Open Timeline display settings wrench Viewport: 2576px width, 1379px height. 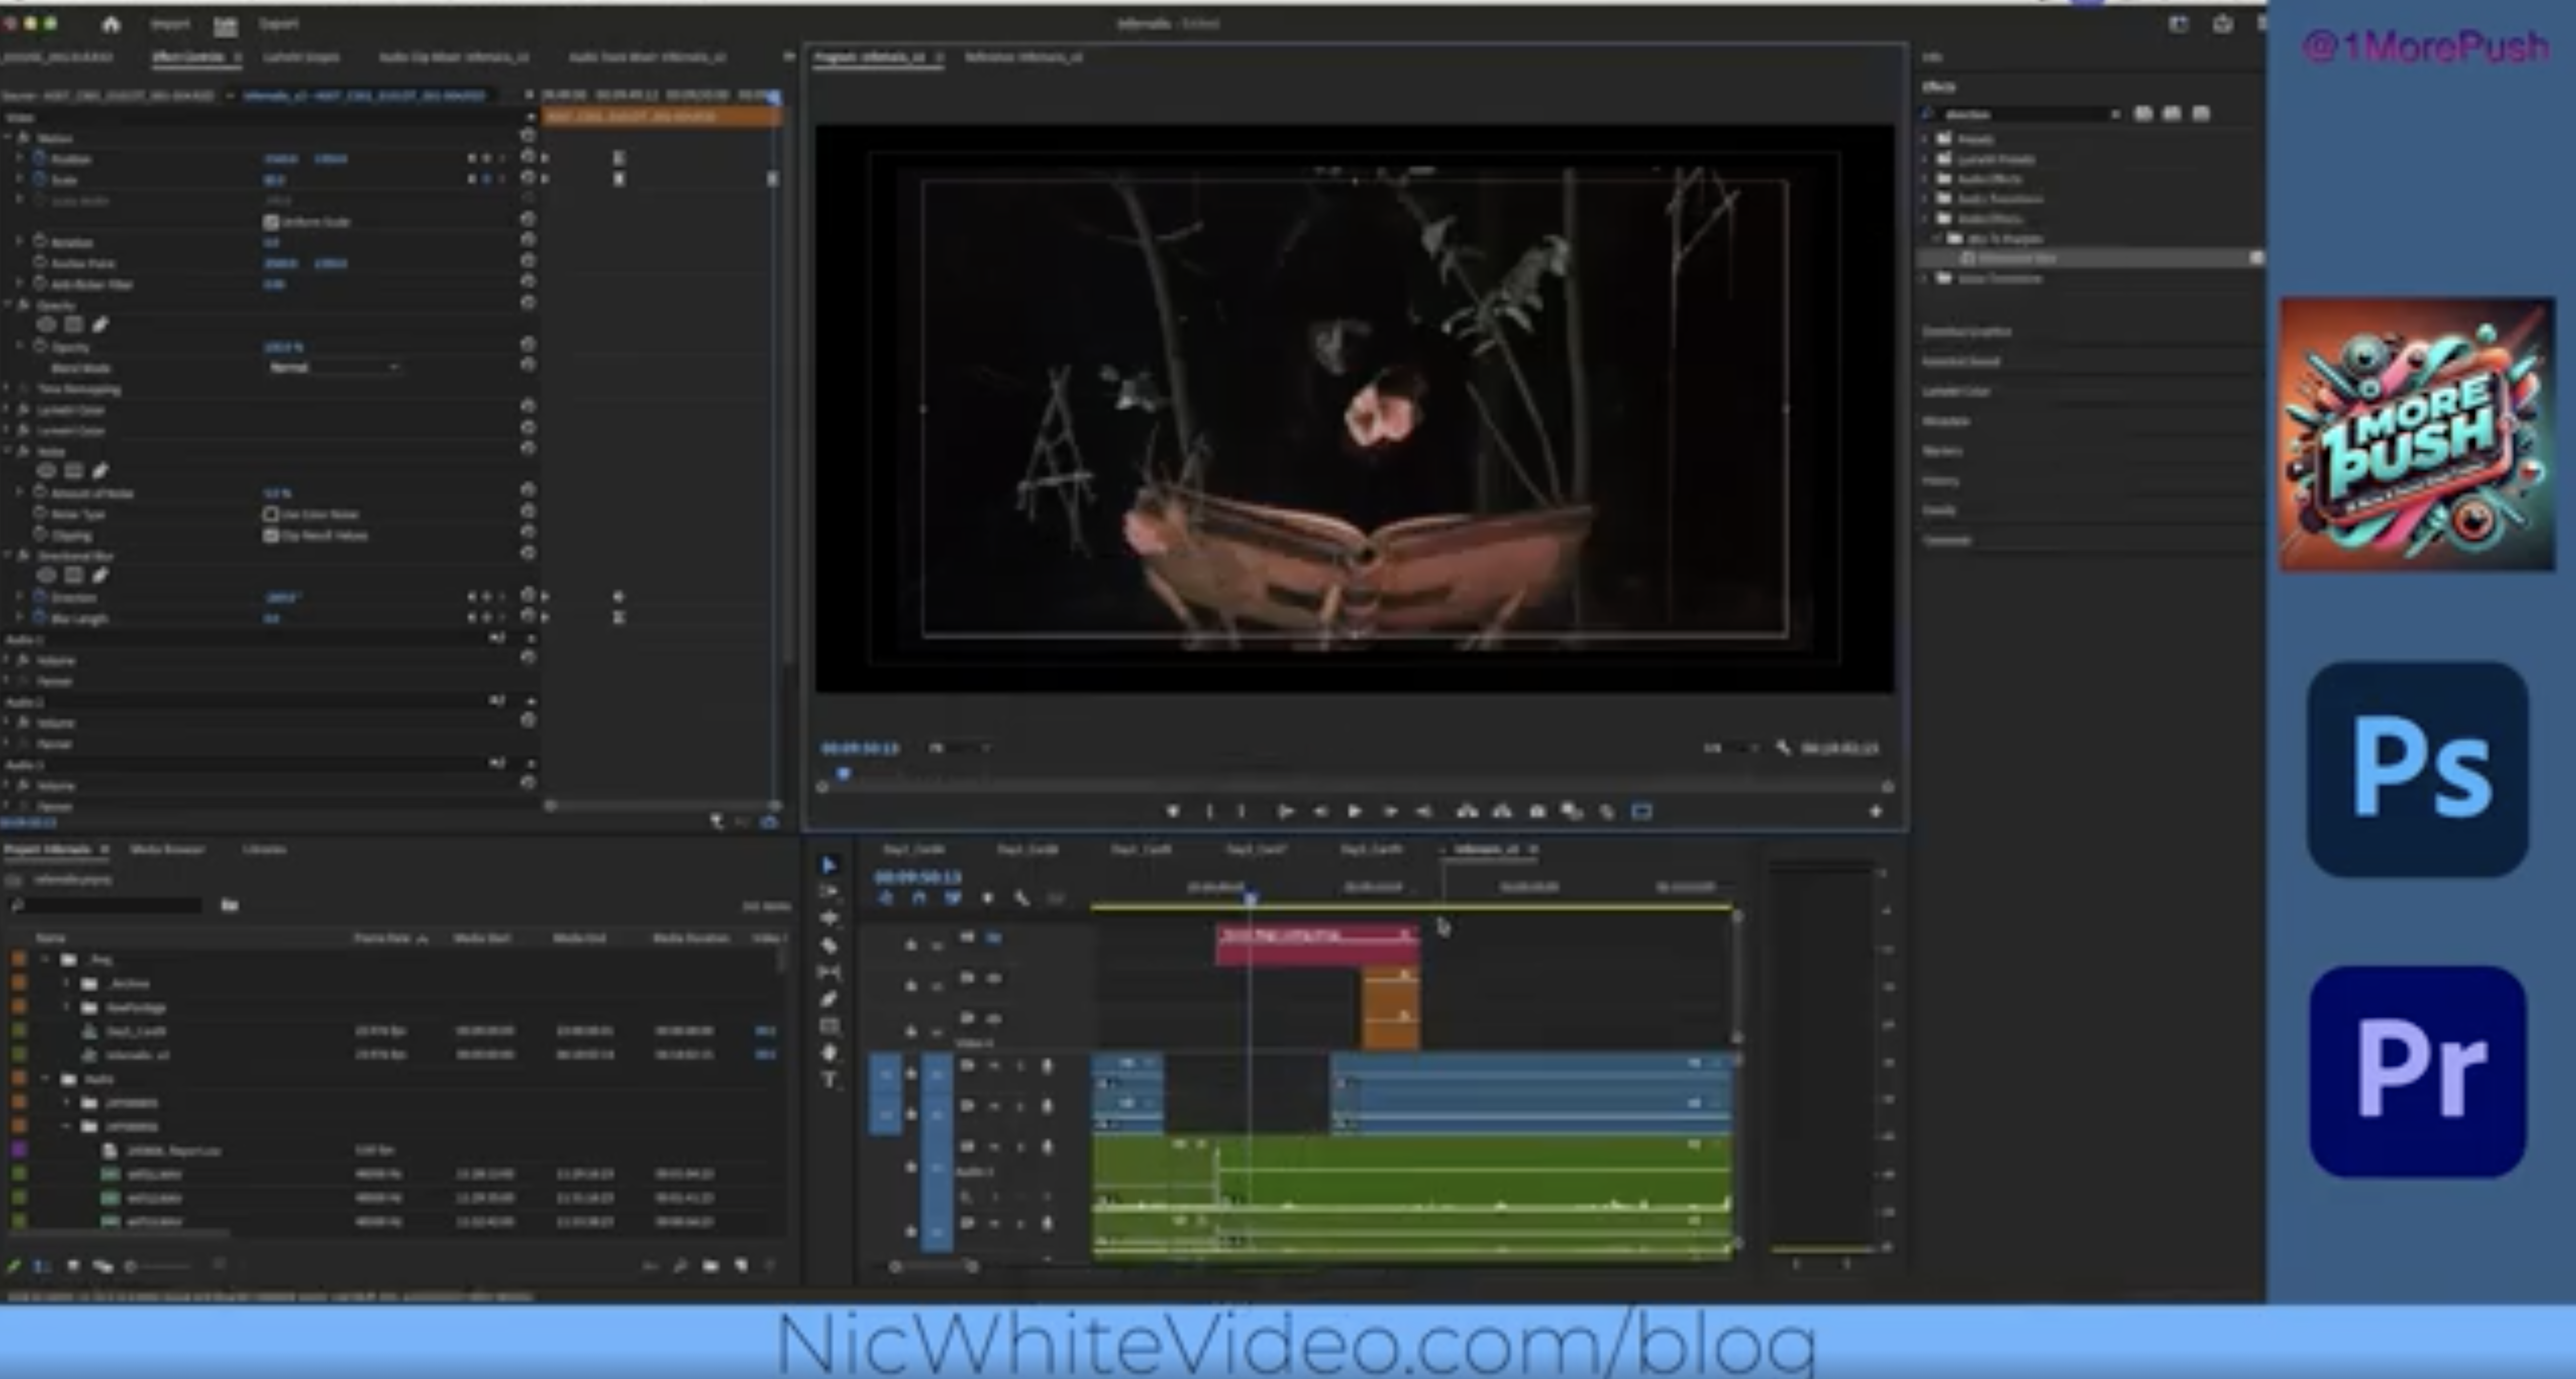[1021, 898]
